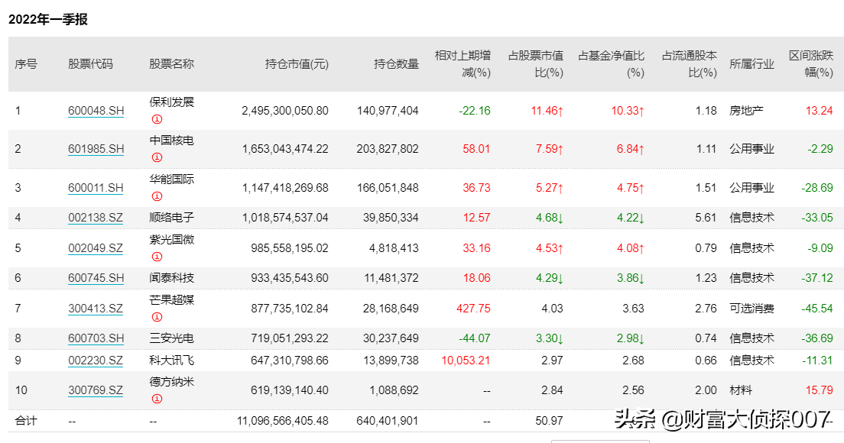Click change value -44.07
This screenshot has height=443, width=844.
tap(475, 338)
